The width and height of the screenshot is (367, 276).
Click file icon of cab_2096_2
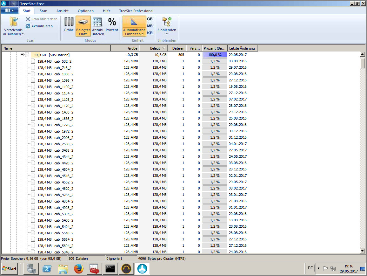click(x=33, y=137)
